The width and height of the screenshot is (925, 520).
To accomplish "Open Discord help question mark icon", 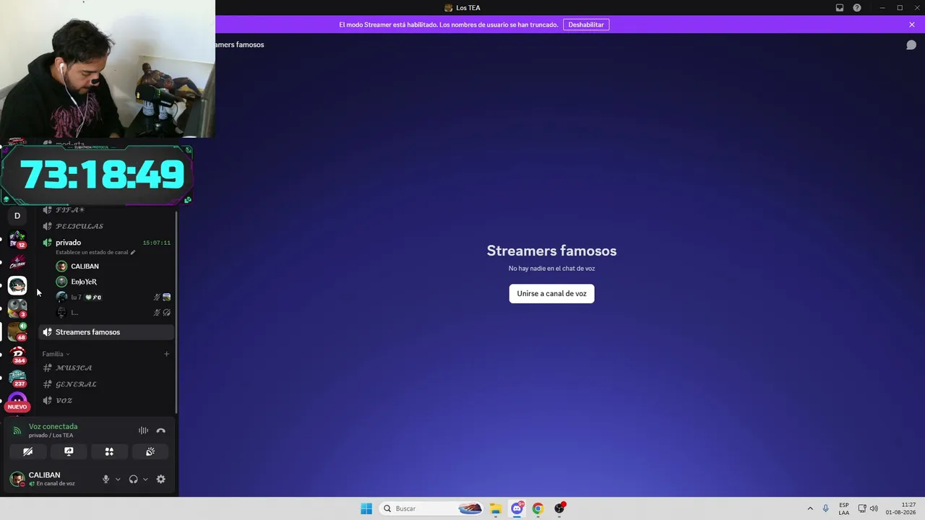I will pos(857,8).
